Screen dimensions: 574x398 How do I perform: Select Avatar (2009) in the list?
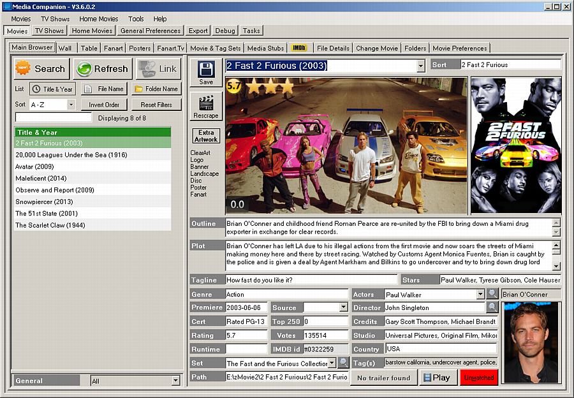(x=92, y=166)
